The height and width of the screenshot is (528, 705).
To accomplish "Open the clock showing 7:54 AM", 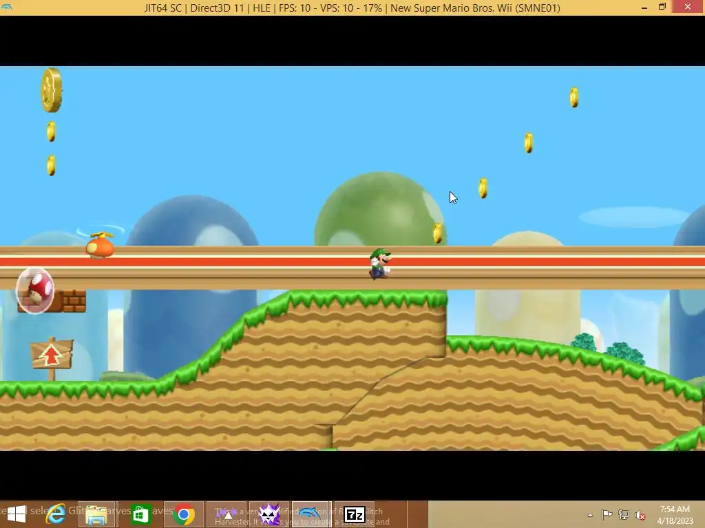I will [675, 515].
